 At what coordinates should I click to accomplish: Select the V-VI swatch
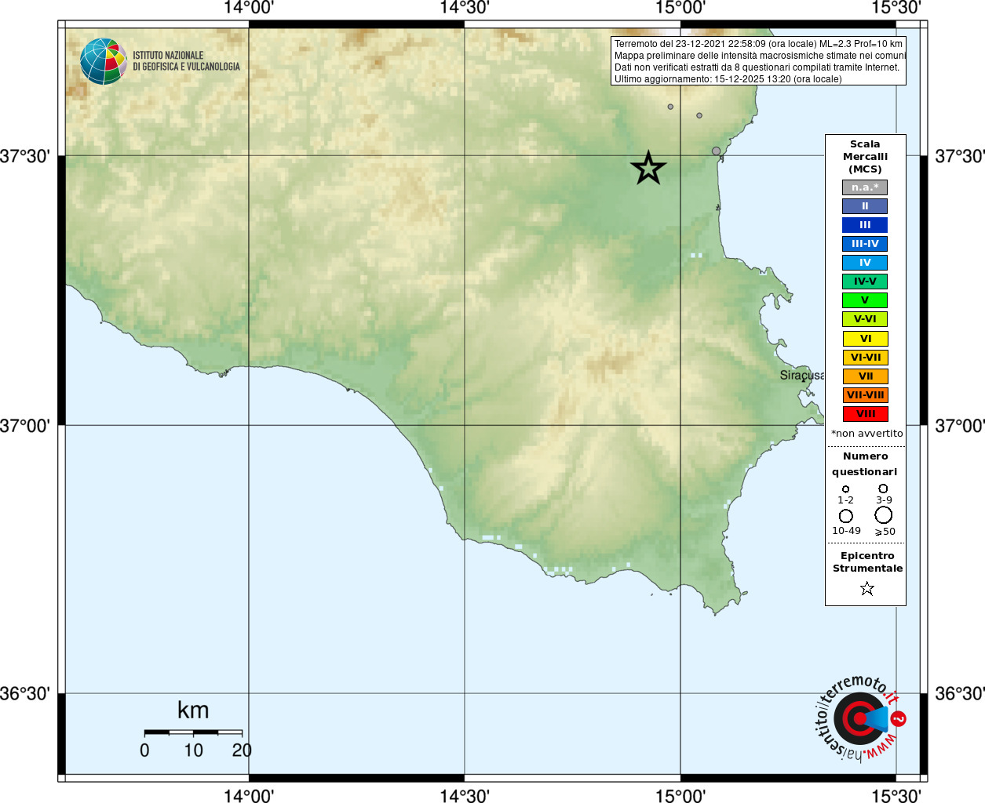click(x=865, y=319)
